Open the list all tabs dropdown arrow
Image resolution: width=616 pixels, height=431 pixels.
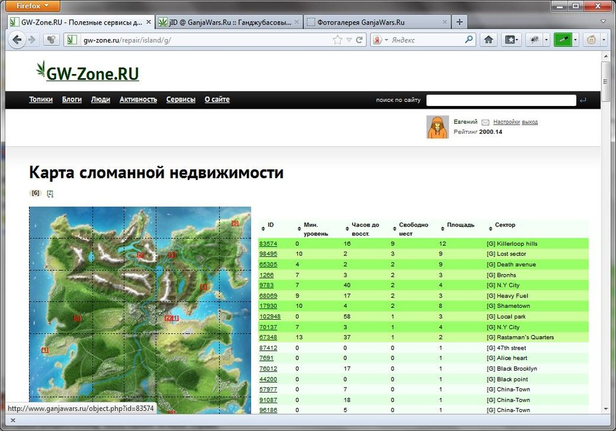tap(603, 22)
